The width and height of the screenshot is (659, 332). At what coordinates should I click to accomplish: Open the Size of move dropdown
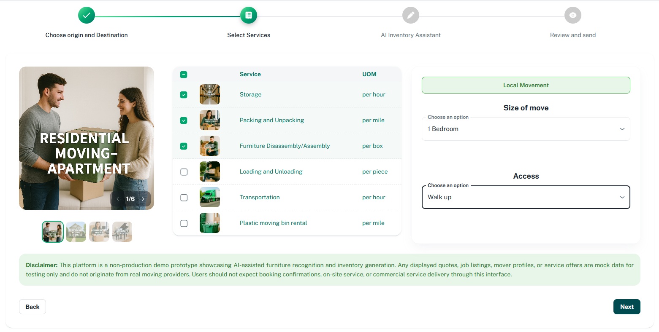click(526, 129)
